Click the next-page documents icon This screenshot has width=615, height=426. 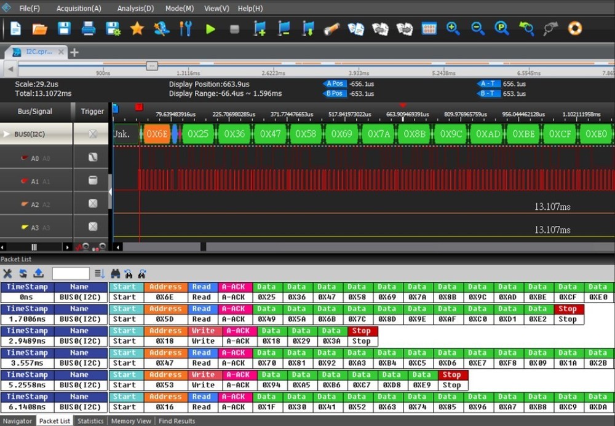click(x=405, y=29)
